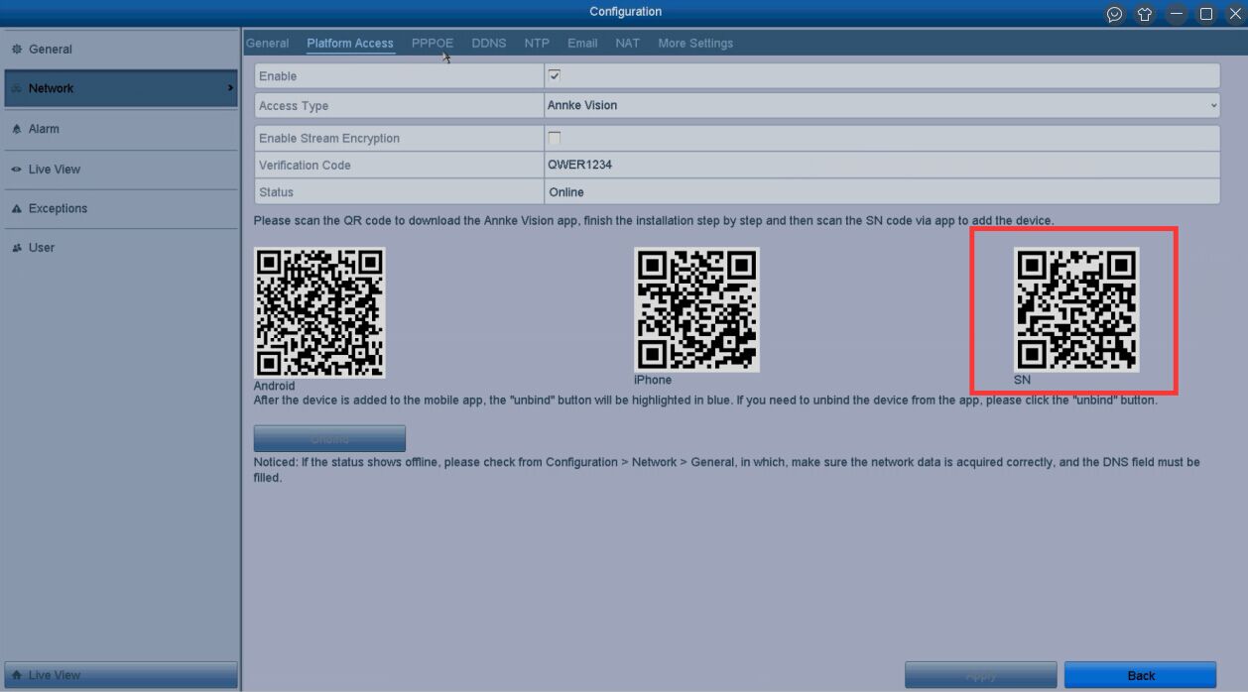This screenshot has width=1248, height=692.
Task: Click the shirt skin theme icon
Action: (1145, 14)
